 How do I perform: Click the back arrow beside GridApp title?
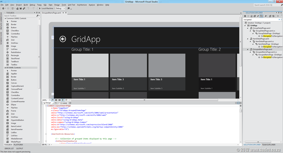coord(63,39)
